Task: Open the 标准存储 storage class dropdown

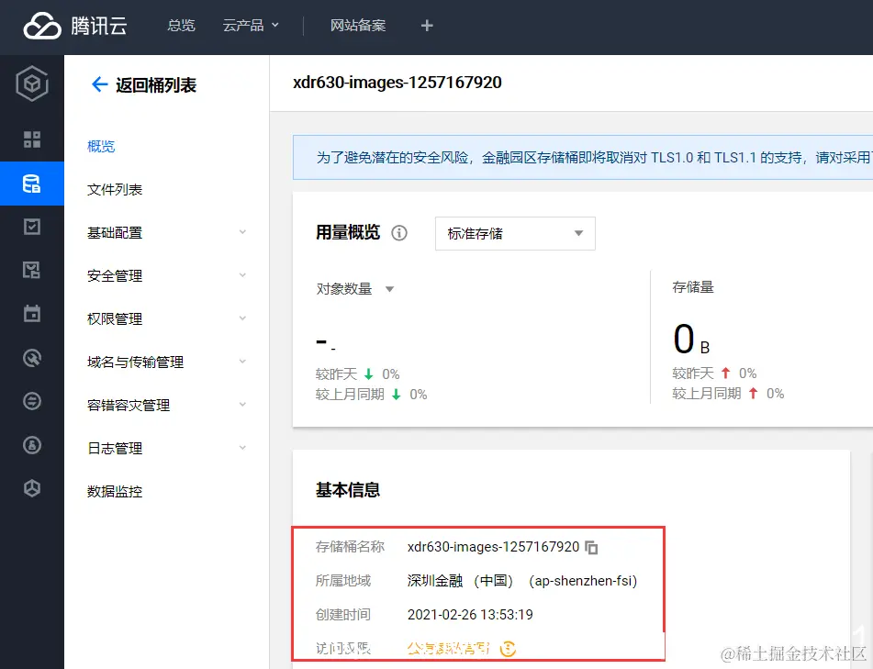Action: (515, 233)
